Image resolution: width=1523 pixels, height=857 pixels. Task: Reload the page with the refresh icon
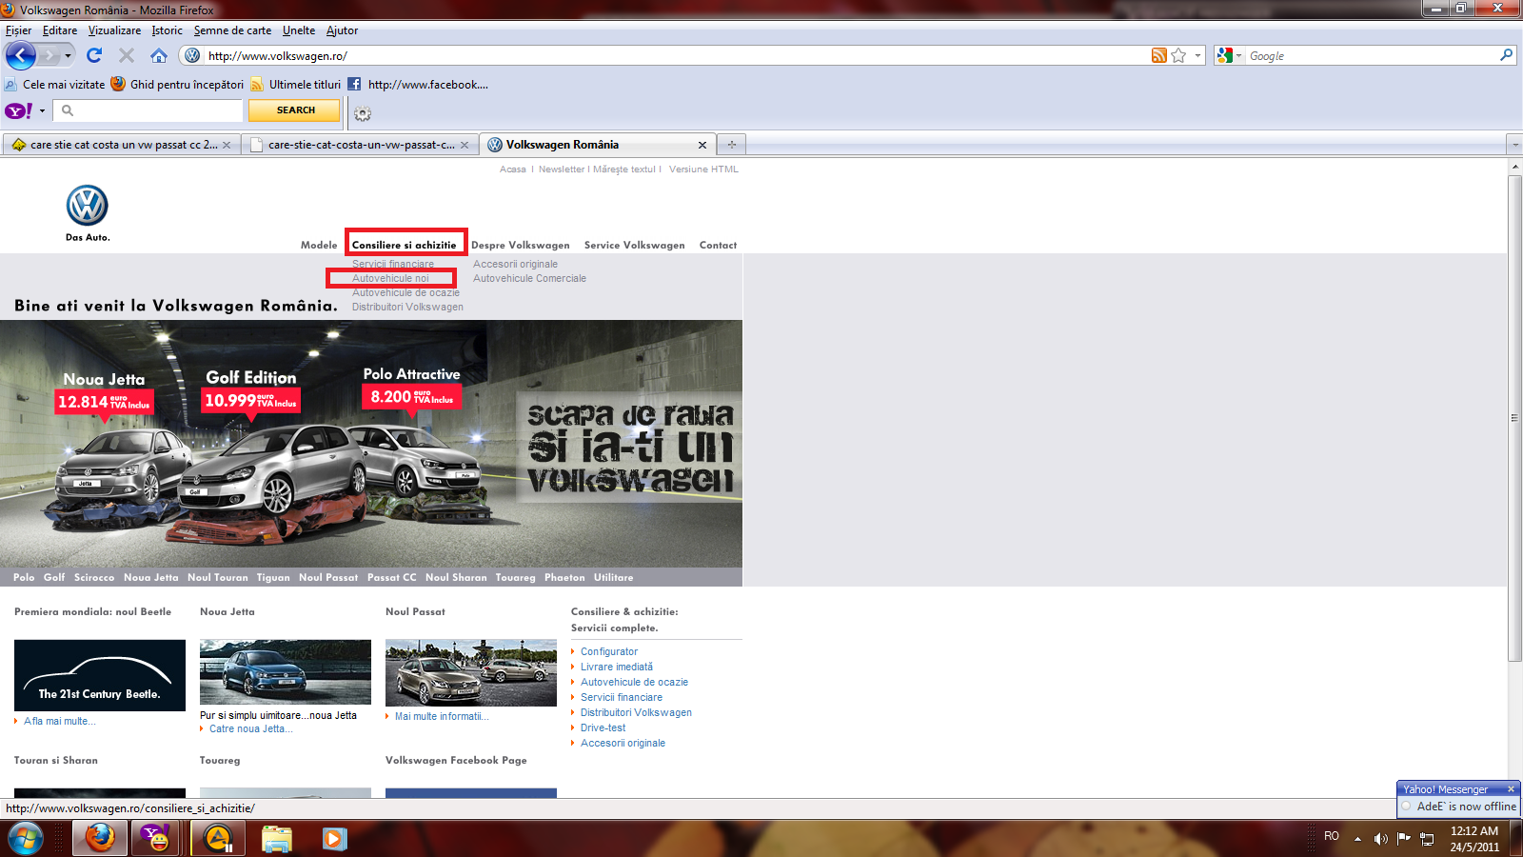point(94,55)
